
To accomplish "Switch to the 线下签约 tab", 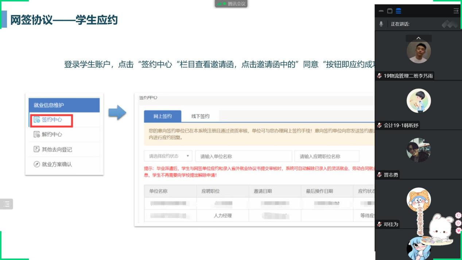I will pos(200,116).
